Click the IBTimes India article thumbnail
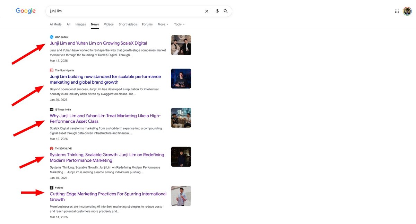416x224 pixels. [x=181, y=118]
